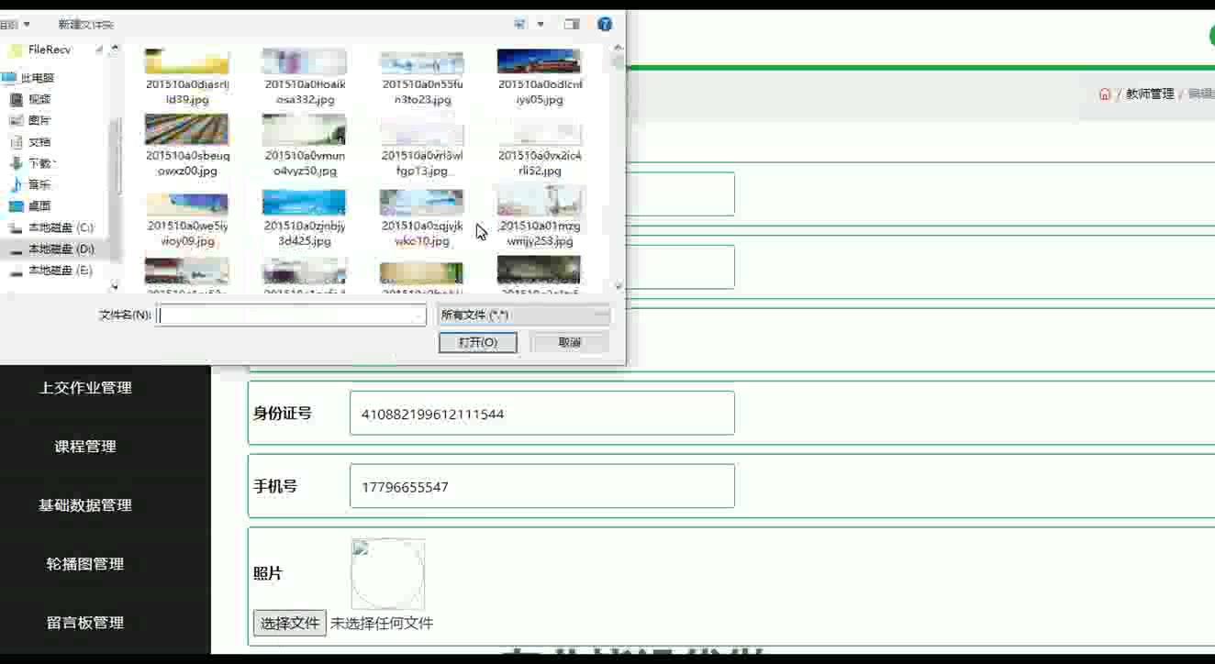Click the file name label 201510a0zjnbjy3d425.jpg

tap(304, 234)
